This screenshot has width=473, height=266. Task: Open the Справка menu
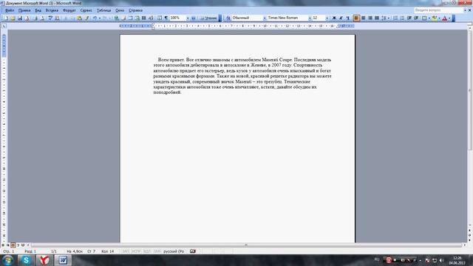(136, 10)
